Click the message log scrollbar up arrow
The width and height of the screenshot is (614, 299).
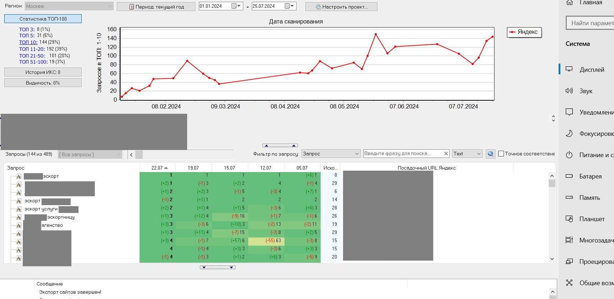point(552,292)
